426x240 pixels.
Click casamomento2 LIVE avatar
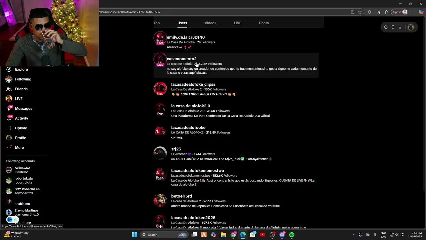click(160, 60)
